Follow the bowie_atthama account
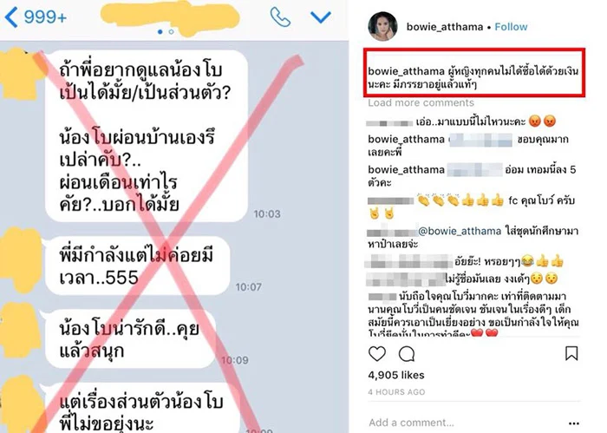Viewport: 607px width, 433px height. pos(511,27)
